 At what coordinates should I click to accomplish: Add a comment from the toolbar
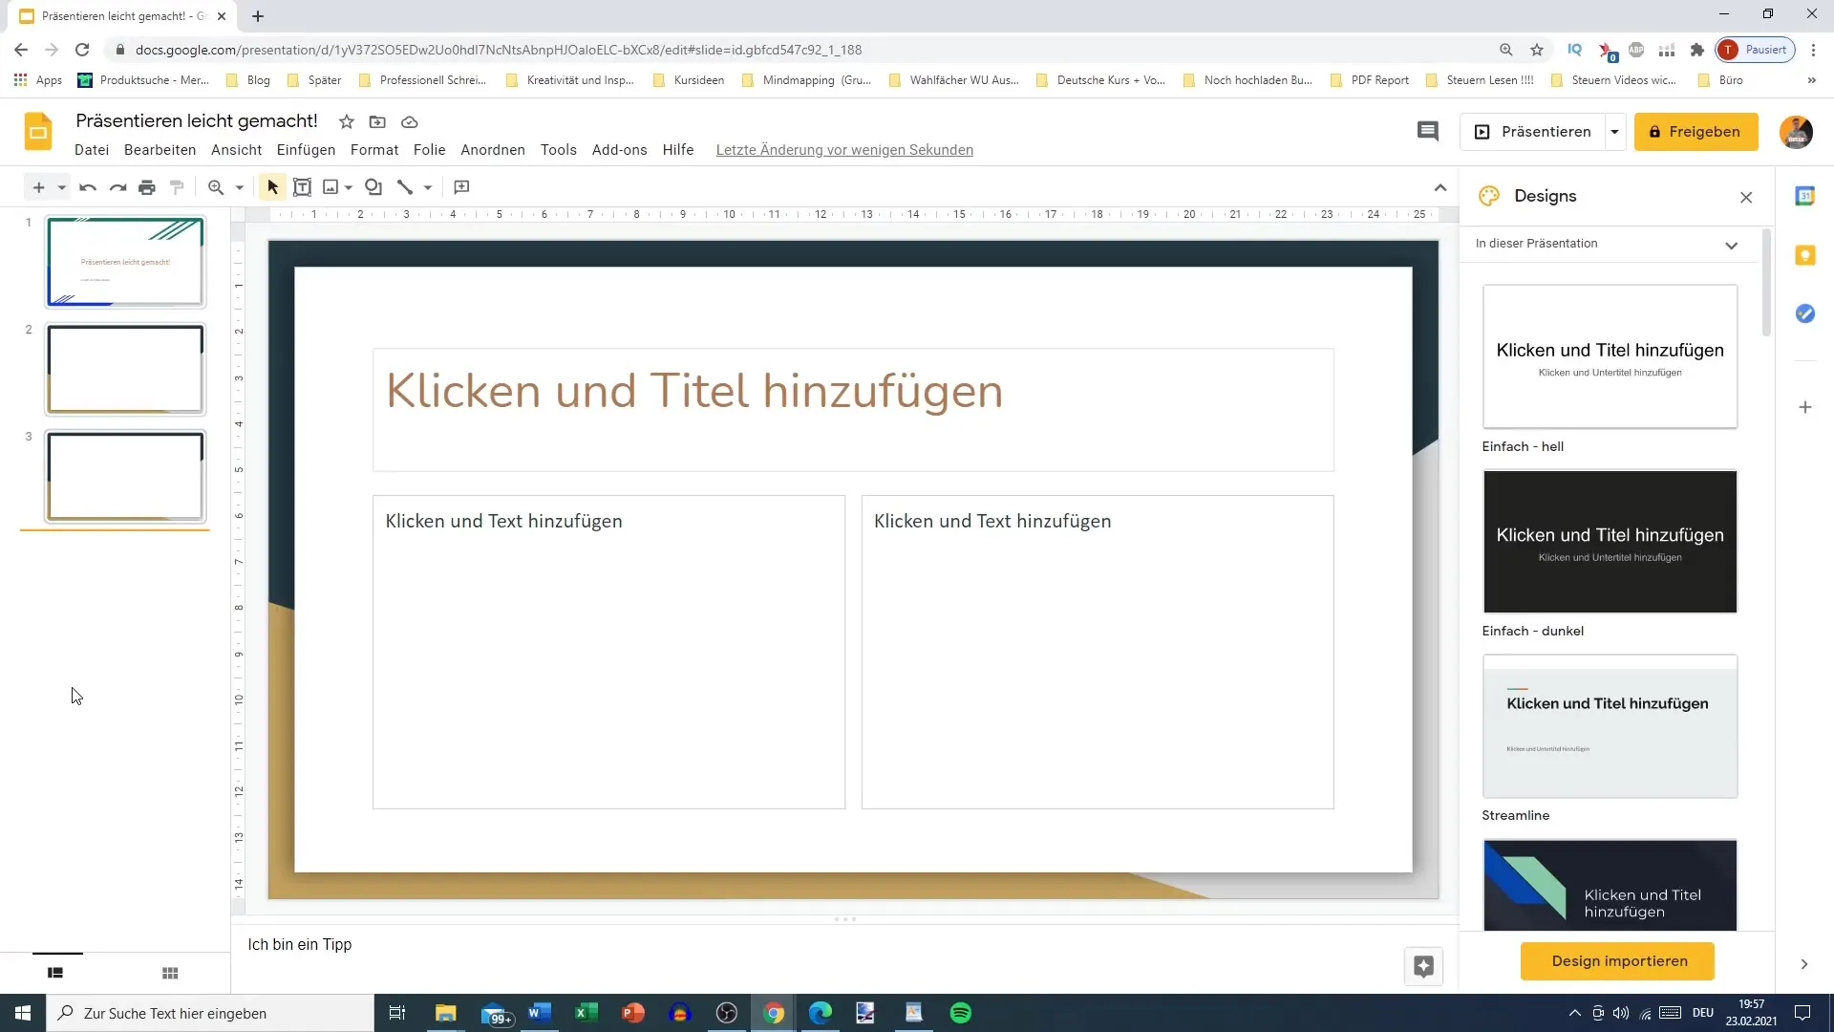[461, 187]
